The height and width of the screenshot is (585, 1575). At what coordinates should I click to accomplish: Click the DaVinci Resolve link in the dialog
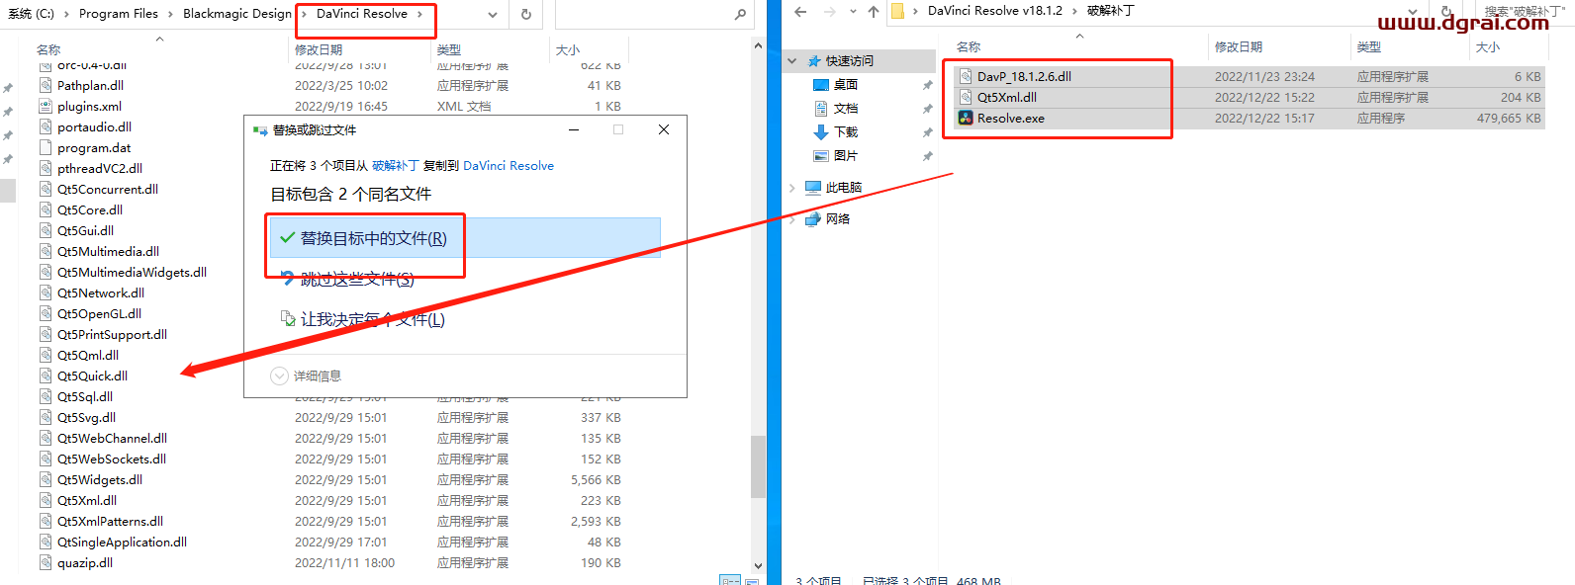pos(509,165)
